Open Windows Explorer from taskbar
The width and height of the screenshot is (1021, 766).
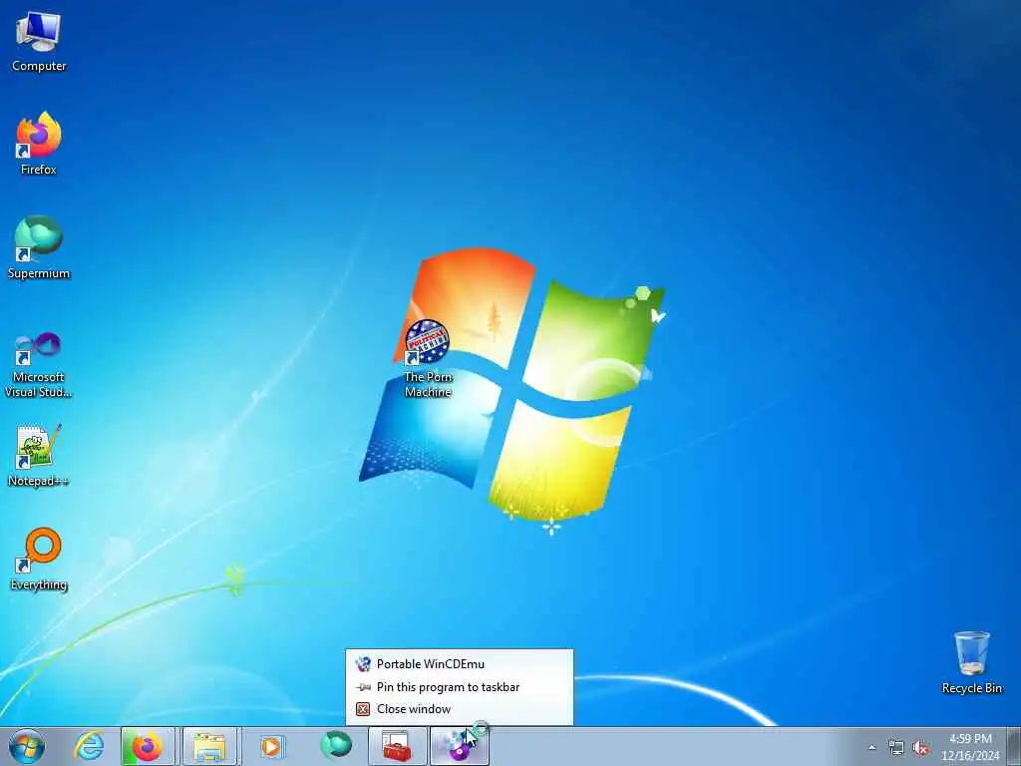(x=209, y=746)
